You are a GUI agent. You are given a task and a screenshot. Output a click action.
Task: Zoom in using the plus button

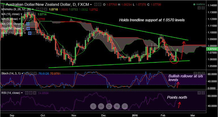click(117, 107)
